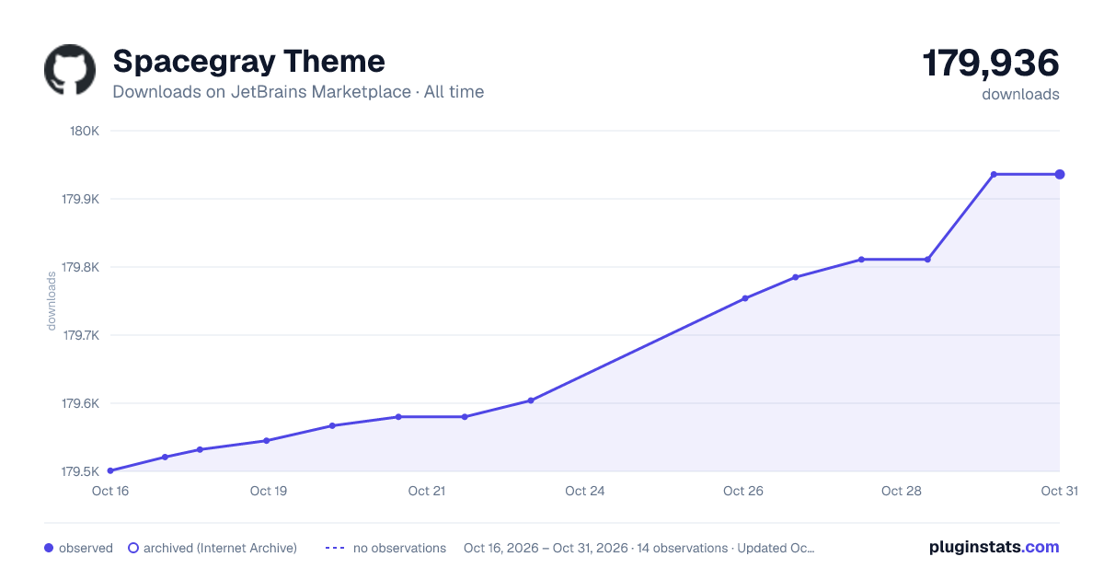
Task: Click the Oct 21 x-axis label
Action: 427,491
